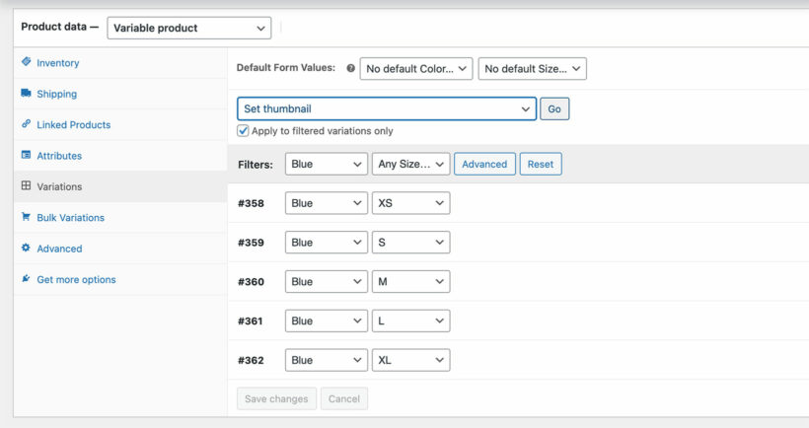The image size is (809, 428).
Task: Click the Advanced filters button
Action: click(484, 165)
